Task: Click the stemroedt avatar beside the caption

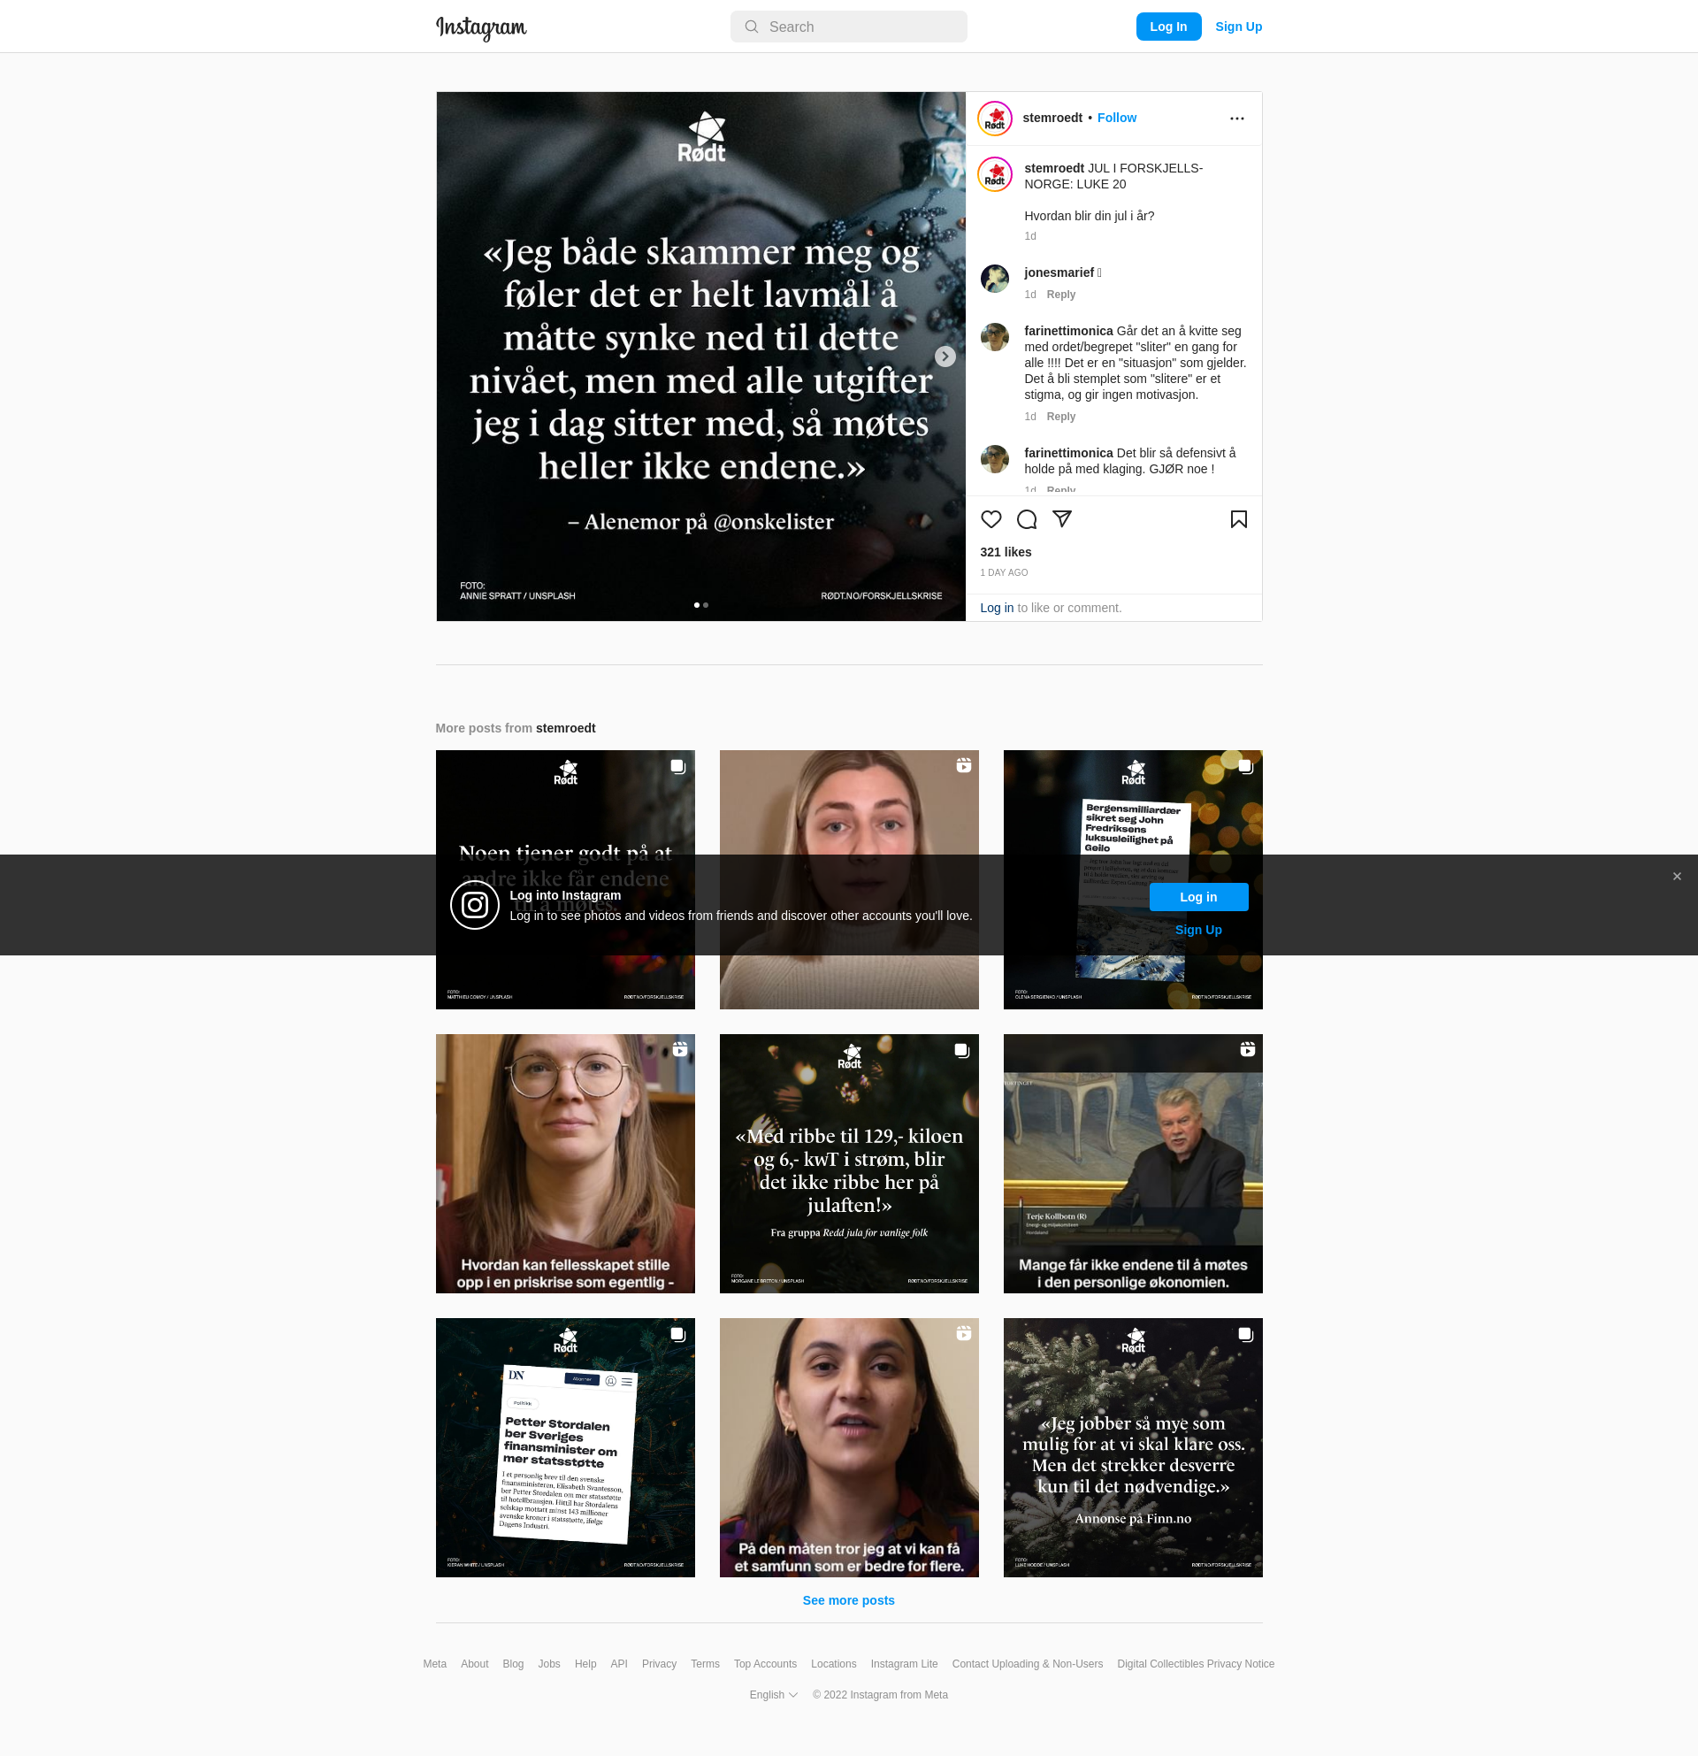Action: [x=994, y=174]
